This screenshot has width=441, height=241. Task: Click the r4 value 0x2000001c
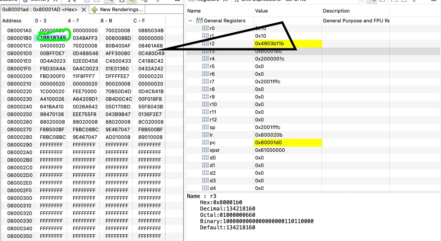[x=270, y=59]
